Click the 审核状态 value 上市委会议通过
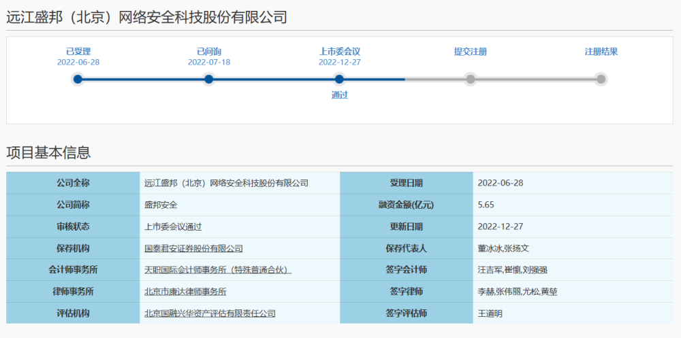The height and width of the screenshot is (338, 681). (x=173, y=226)
